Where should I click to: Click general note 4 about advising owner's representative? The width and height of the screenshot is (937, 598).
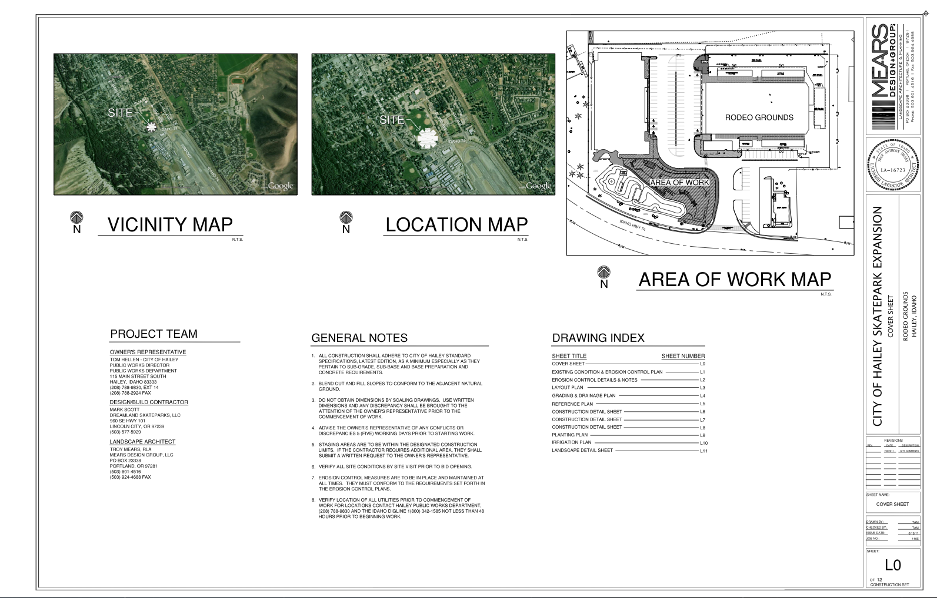393,431
